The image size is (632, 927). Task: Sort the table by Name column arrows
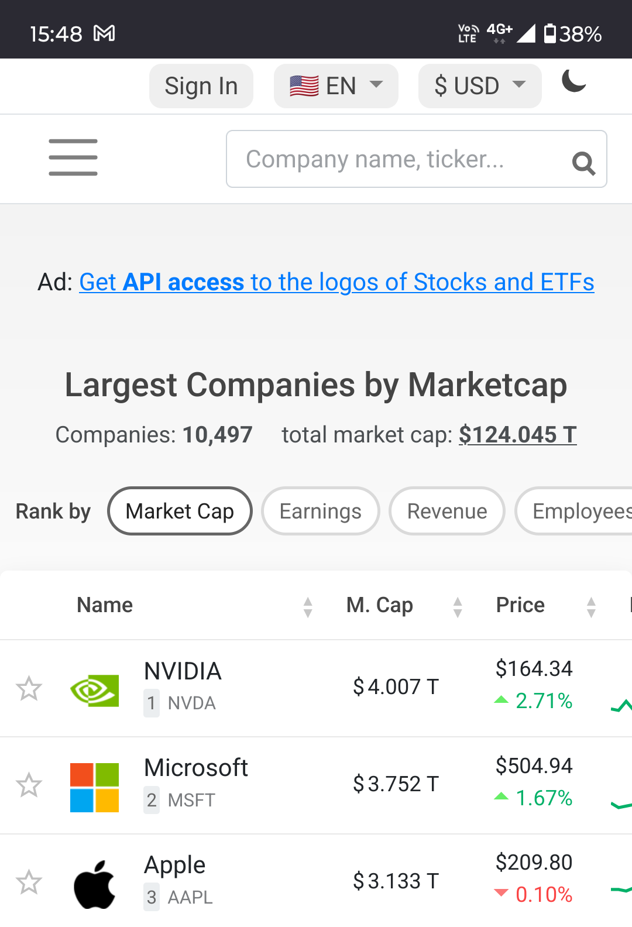coord(308,607)
